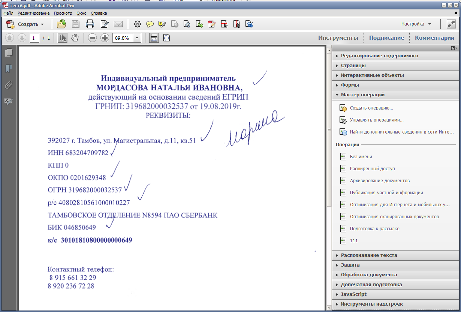Open page thumbnails panel in sidebar

9,53
